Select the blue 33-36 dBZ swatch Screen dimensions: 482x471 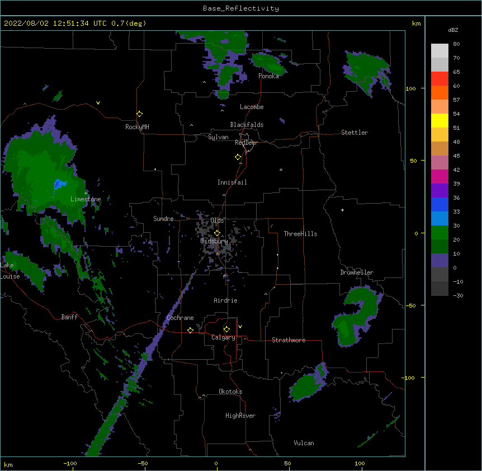440,204
